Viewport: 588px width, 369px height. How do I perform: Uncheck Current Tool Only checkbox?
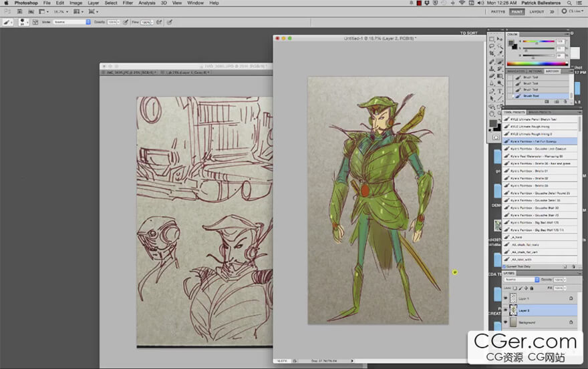pyautogui.click(x=504, y=267)
